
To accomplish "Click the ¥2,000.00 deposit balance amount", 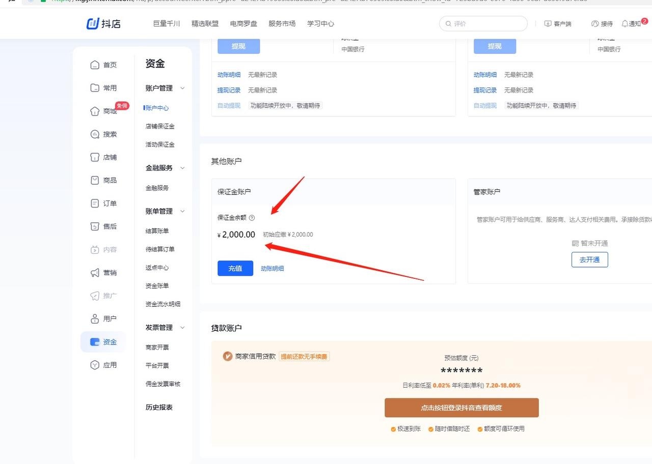I will point(236,235).
